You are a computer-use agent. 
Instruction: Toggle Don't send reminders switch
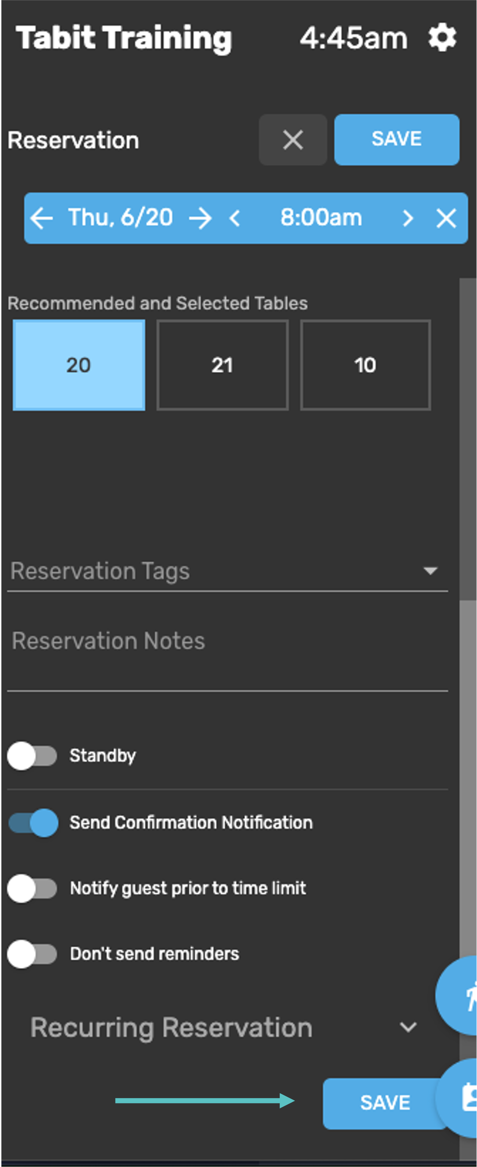pyautogui.click(x=32, y=954)
